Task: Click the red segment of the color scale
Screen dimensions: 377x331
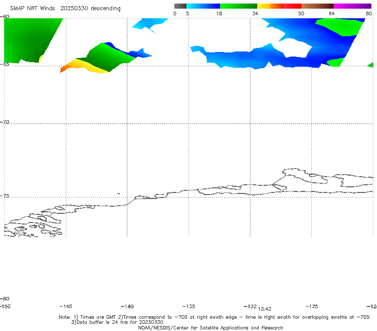Action: pos(292,6)
